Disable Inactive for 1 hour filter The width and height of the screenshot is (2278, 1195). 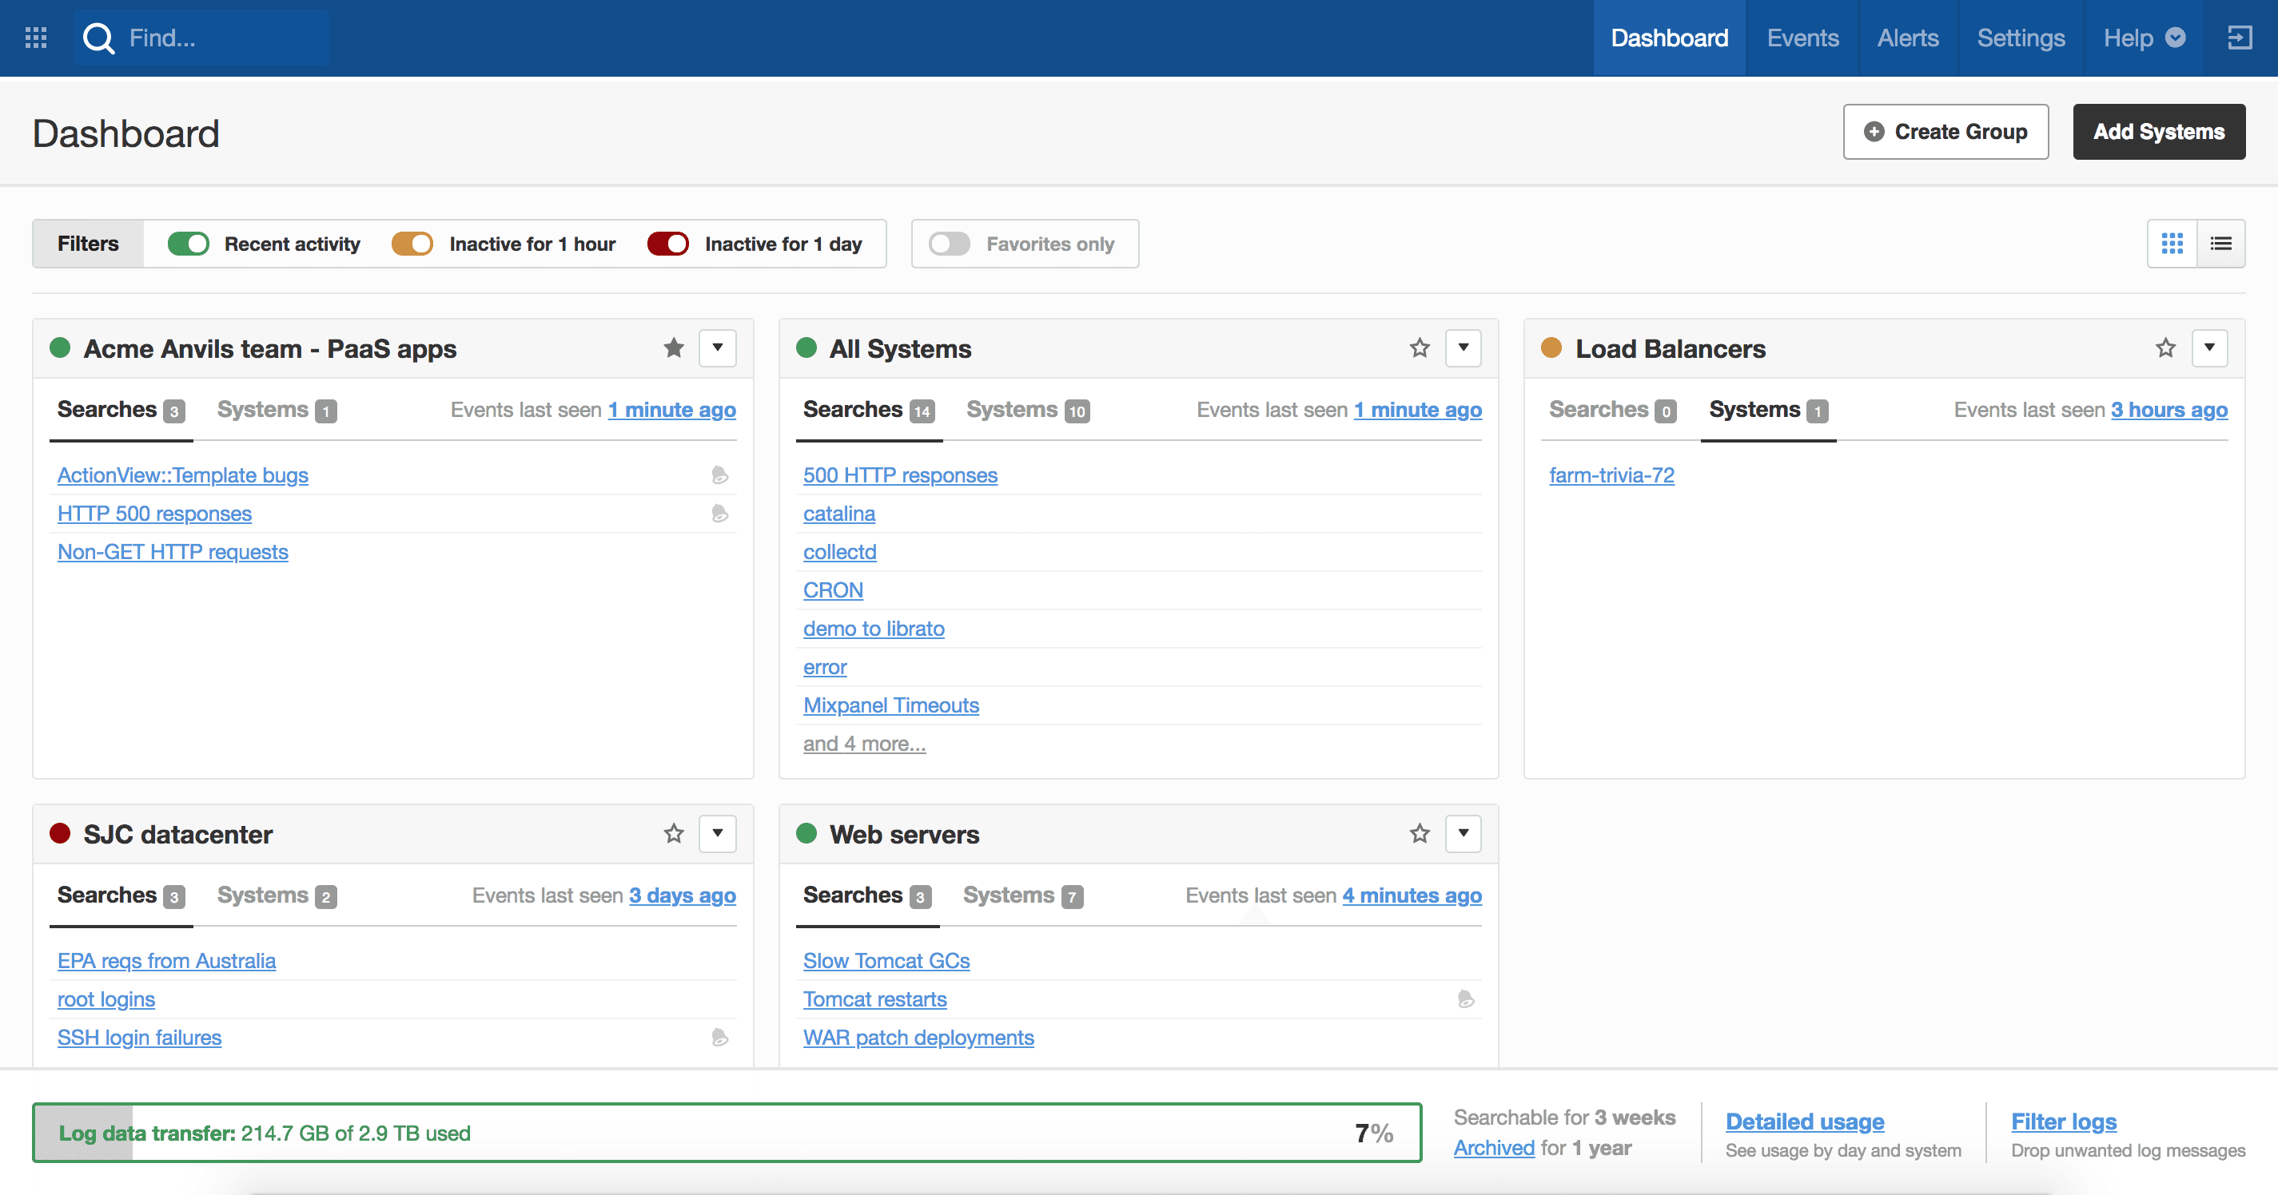pyautogui.click(x=412, y=244)
